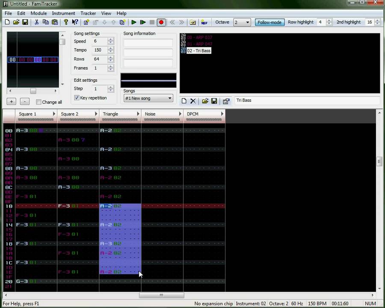Go to next frame with double-right arrows
385x308 pixels.
pyautogui.click(x=181, y=22)
